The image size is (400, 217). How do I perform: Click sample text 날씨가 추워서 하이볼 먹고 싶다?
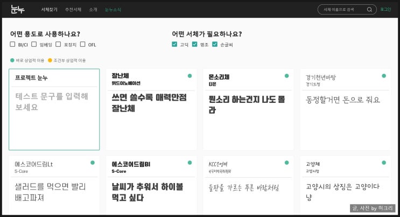[x=148, y=192]
